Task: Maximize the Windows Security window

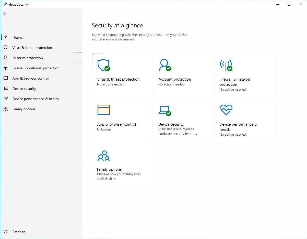Action: [289, 4]
